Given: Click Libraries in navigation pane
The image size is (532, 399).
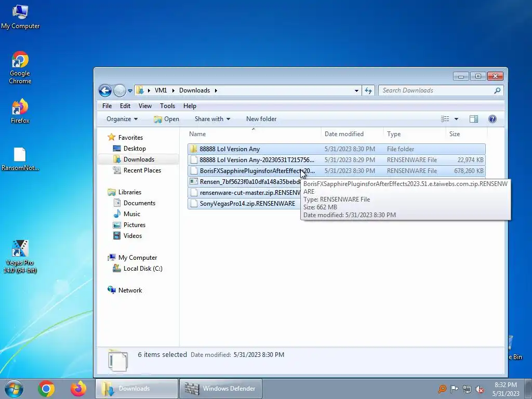Looking at the screenshot, I should (x=129, y=192).
